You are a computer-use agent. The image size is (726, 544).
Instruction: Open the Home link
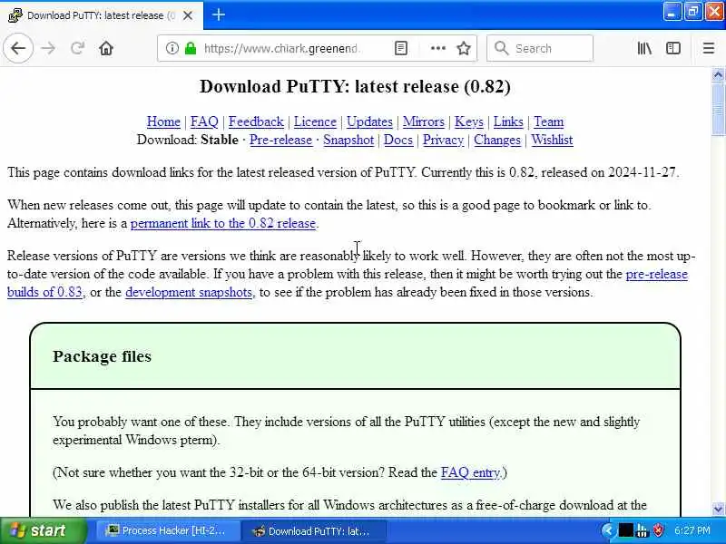click(x=163, y=121)
